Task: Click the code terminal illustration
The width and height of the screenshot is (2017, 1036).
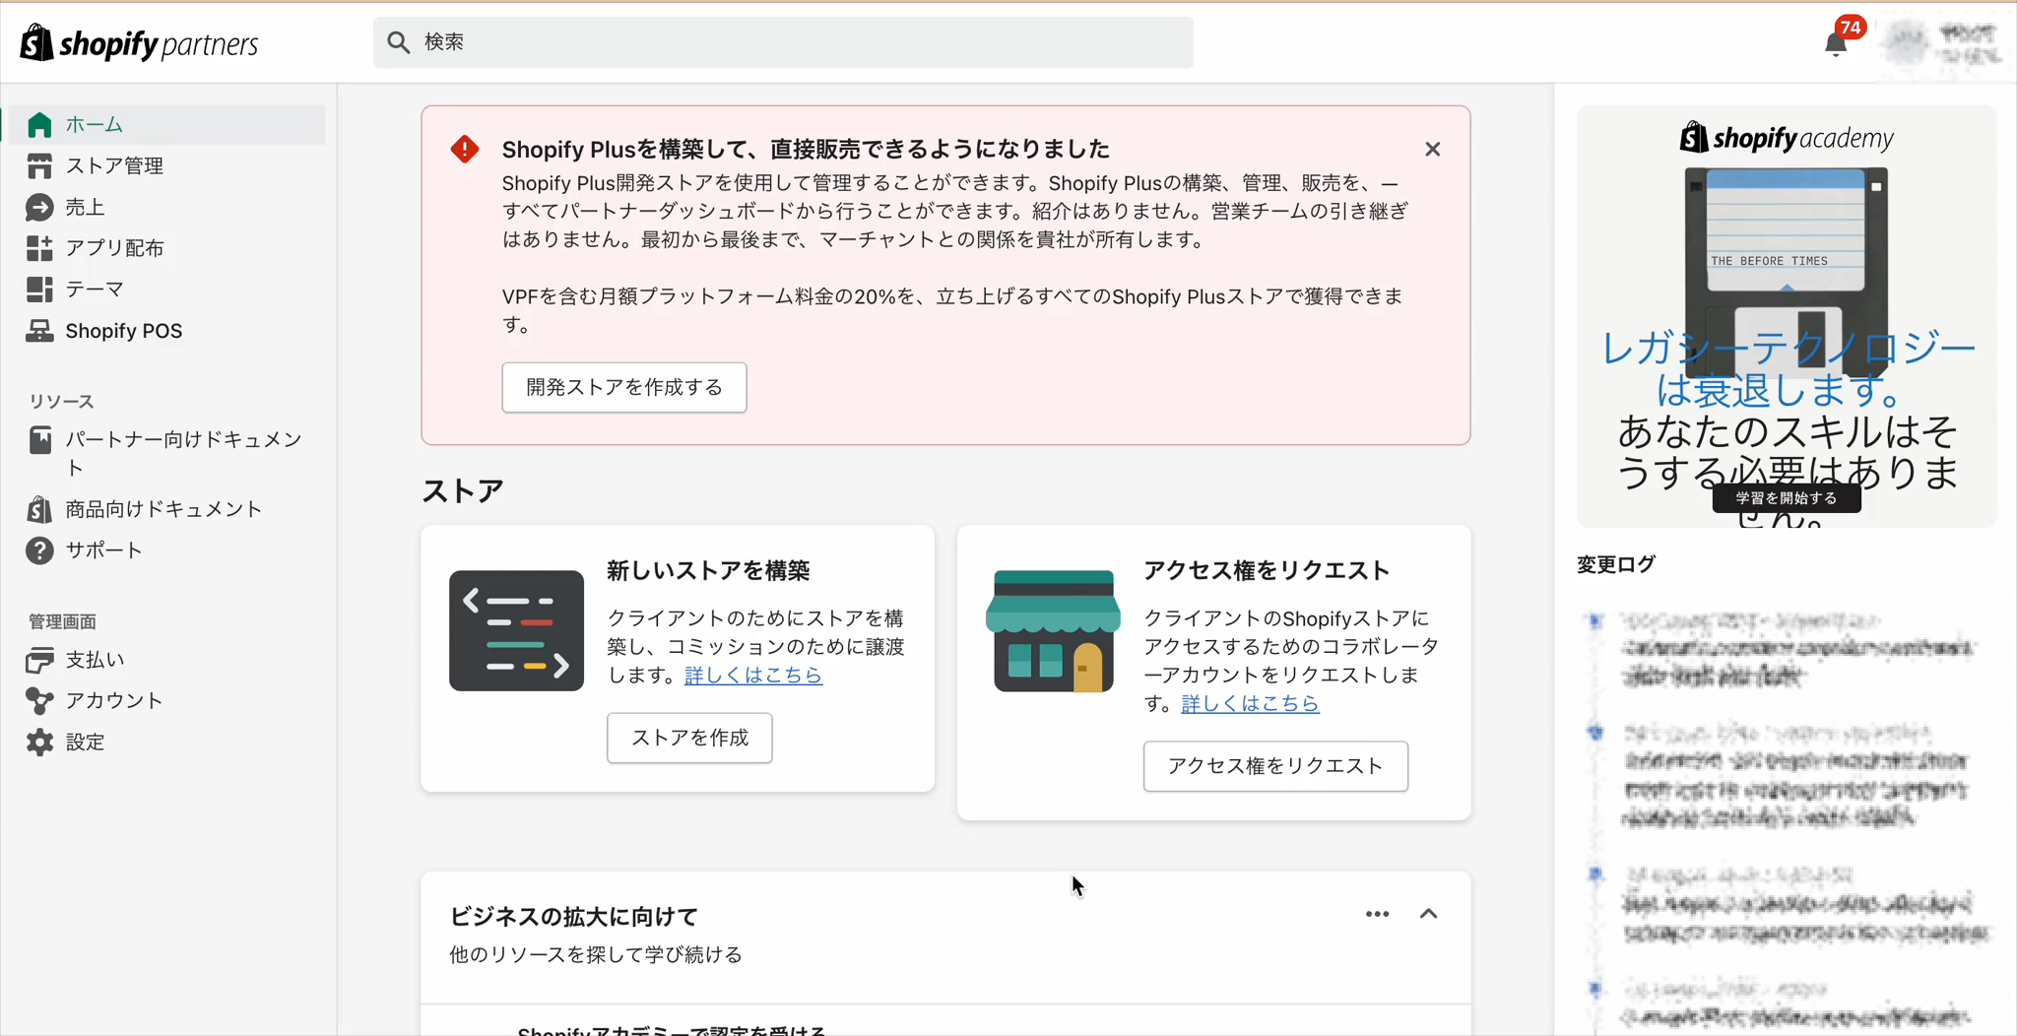Action: click(x=516, y=630)
